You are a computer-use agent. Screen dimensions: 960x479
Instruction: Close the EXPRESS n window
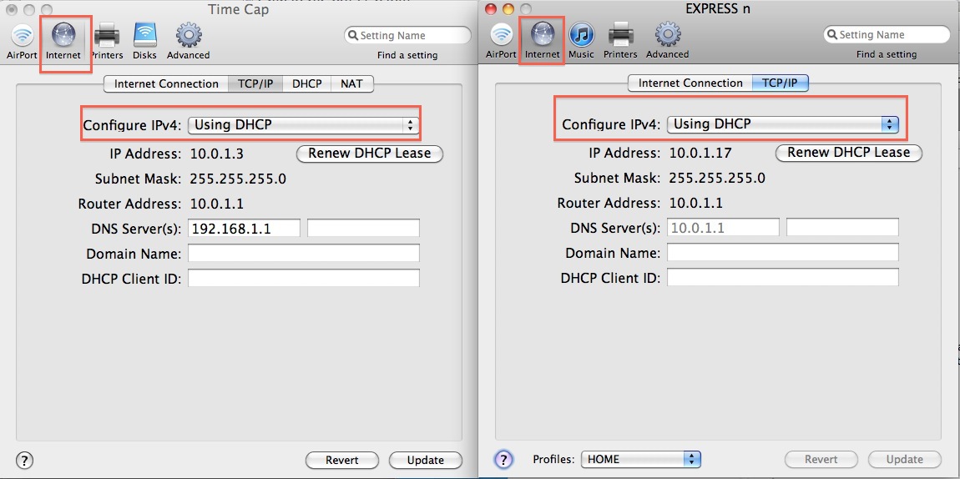pos(492,8)
